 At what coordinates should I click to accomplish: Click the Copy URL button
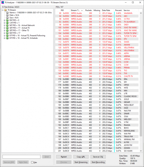coord(81,157)
